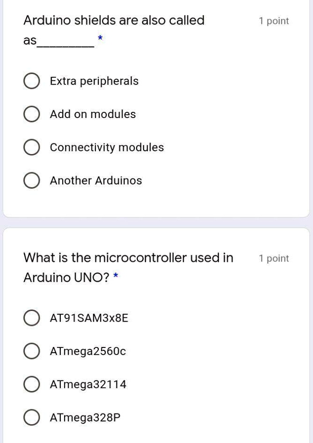Click the 'ATmega2560c' option text
Image resolution: width=313 pixels, height=443 pixels.
click(x=88, y=352)
